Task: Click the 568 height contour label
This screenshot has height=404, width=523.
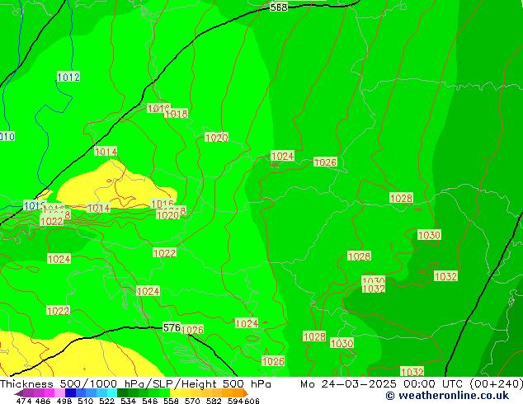Action: click(279, 7)
